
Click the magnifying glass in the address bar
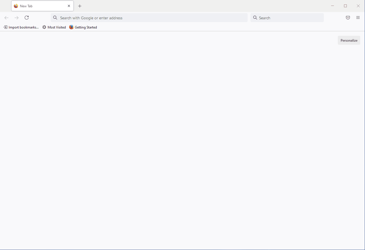(x=55, y=18)
